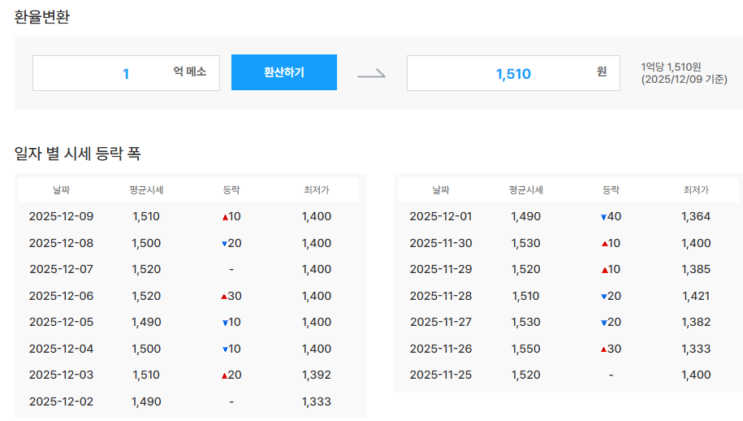Select the 2025-12-09 date cell
Screen dimensions: 743x421
(61, 217)
